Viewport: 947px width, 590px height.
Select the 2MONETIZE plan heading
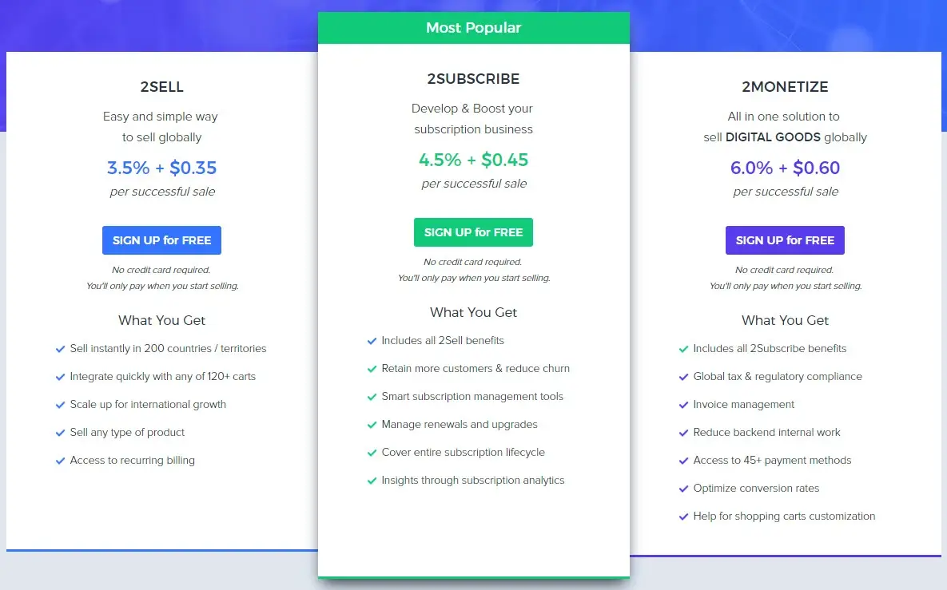[x=785, y=87]
